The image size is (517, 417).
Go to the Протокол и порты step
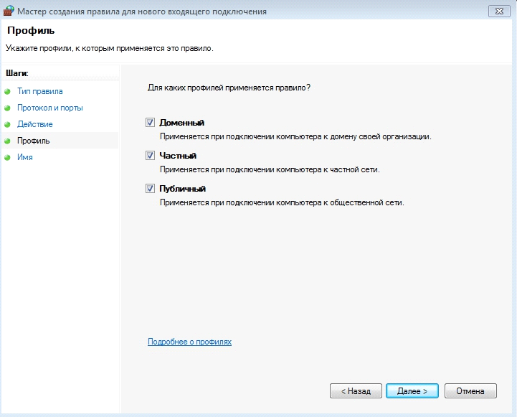[49, 108]
